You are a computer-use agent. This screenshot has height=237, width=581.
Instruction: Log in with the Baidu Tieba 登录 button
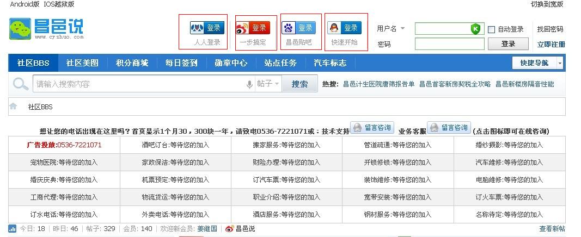(298, 28)
